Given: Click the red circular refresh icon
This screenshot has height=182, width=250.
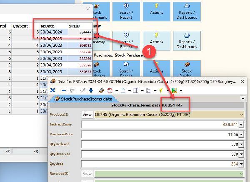Looking at the screenshot, I should pyautogui.click(x=110, y=90).
